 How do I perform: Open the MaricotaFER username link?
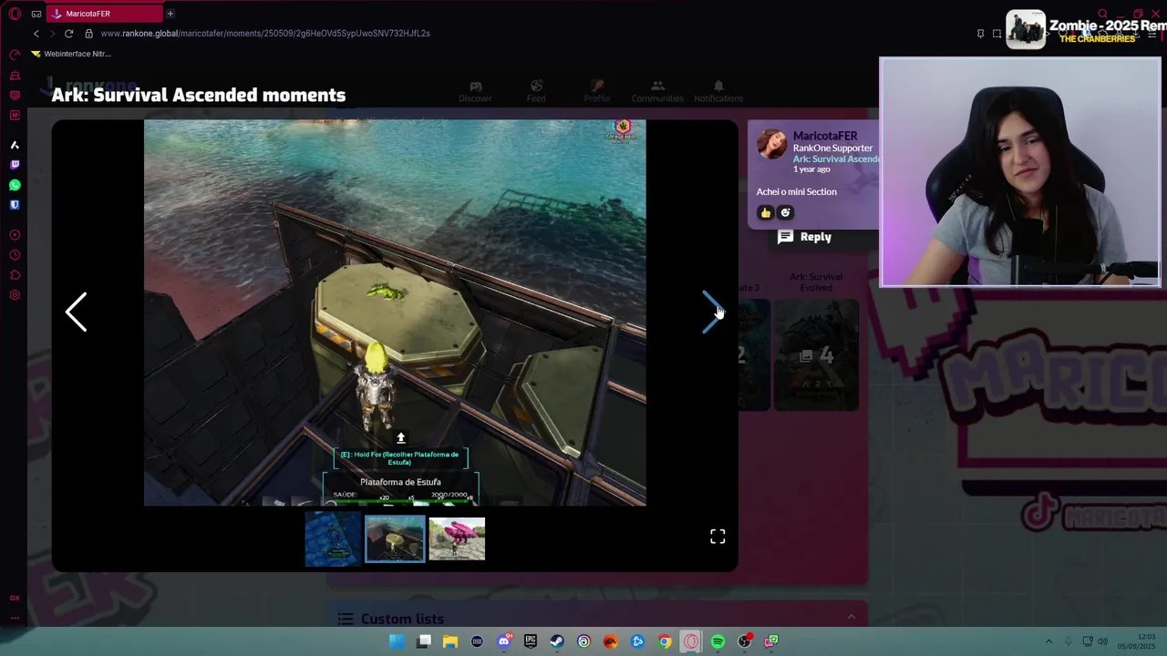click(825, 136)
